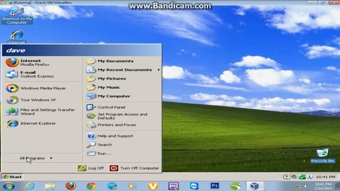Open the media player icon on host taskbar
The height and width of the screenshot is (191, 340).
(132, 186)
